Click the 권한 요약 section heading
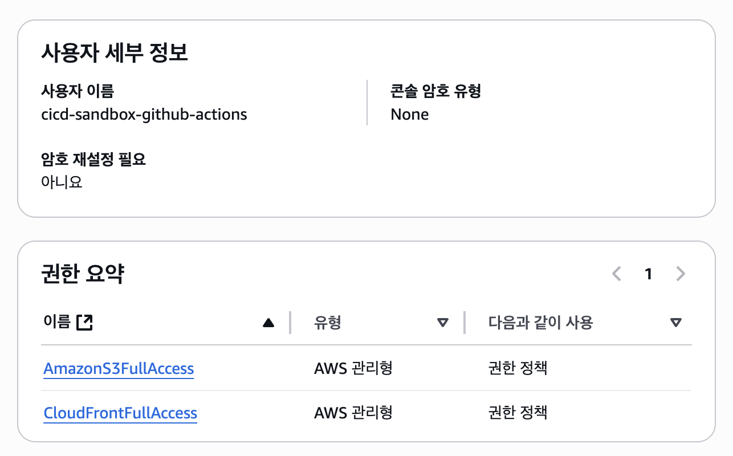The image size is (733, 456). (83, 275)
